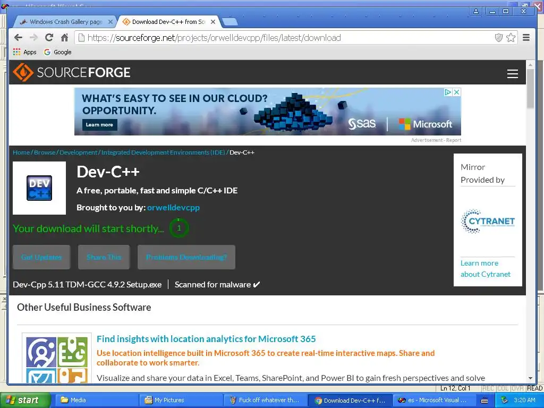This screenshot has width=544, height=408.
Task: Click the Get Updates button
Action: coord(41,257)
